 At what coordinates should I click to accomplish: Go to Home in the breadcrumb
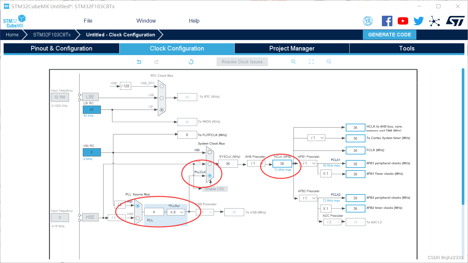pos(12,35)
